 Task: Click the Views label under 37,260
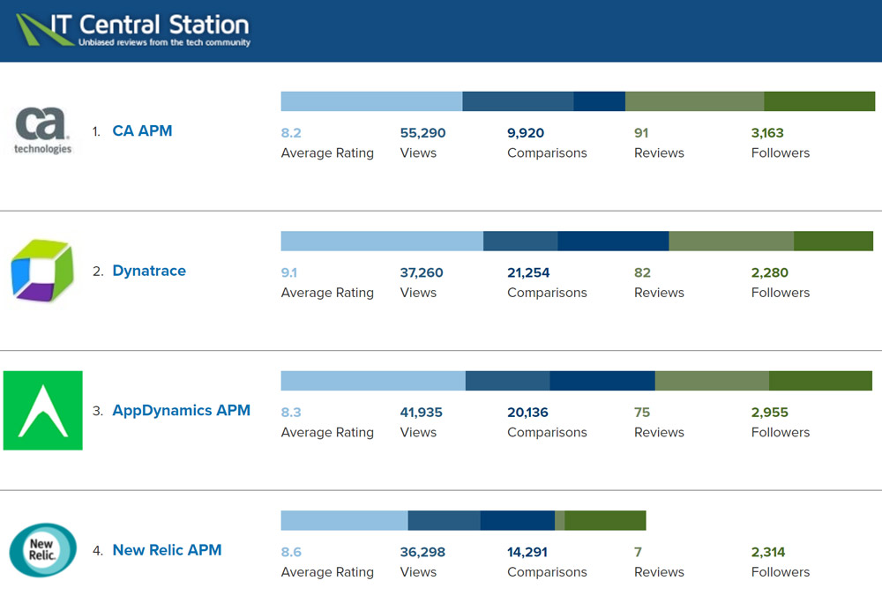418,293
